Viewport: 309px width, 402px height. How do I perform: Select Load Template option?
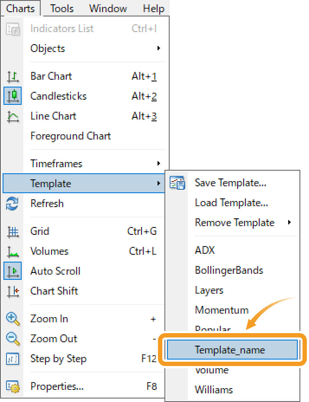pos(232,203)
